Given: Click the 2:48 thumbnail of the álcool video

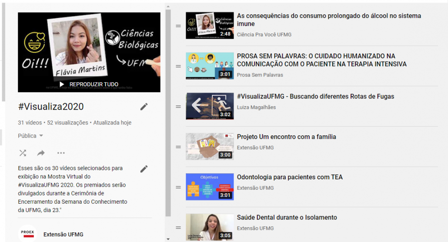Looking at the screenshot, I should (210, 25).
